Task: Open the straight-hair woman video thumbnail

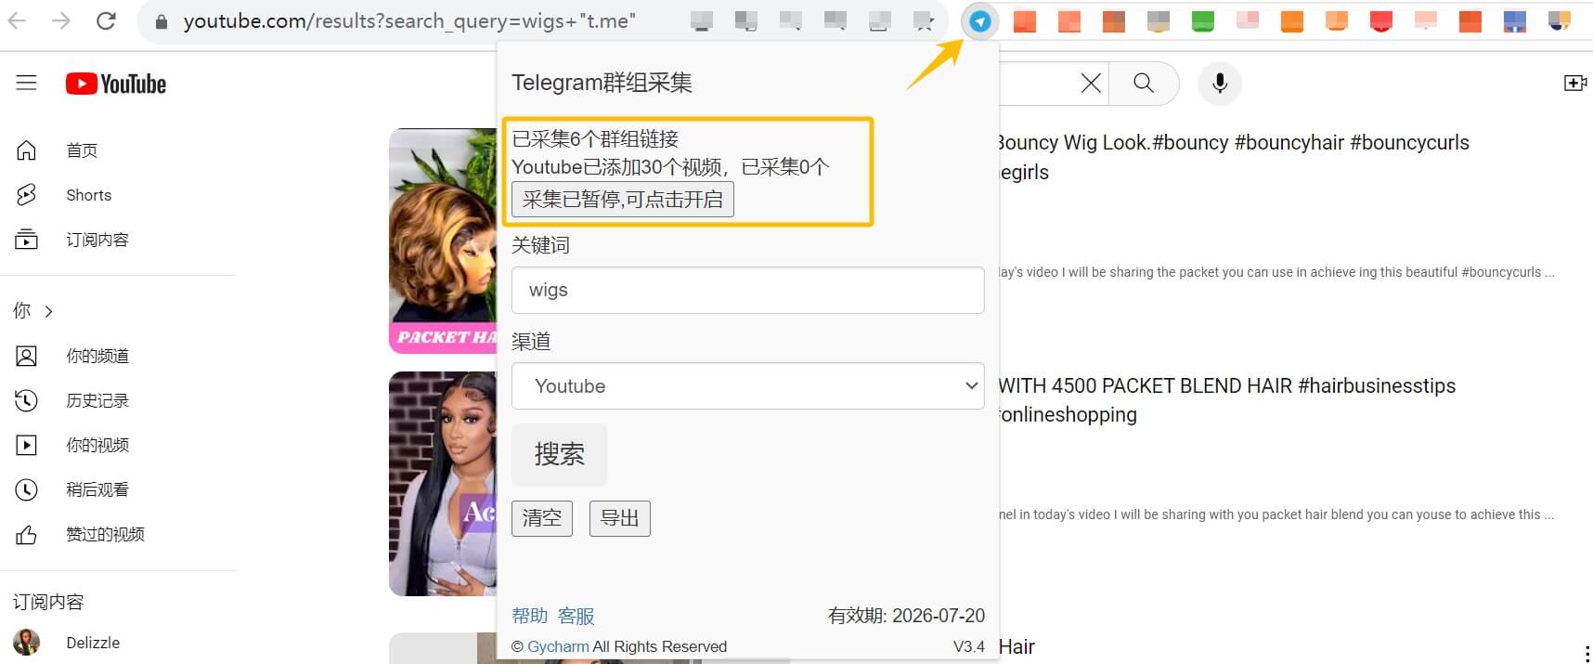Action: point(443,484)
